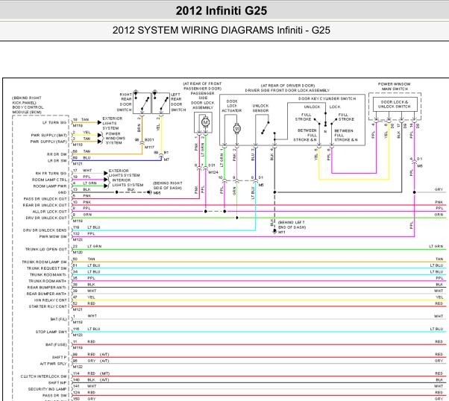Select "DRIVER SIDE FRONT DOOR LOCK ASSEMBLY" text
This screenshot has height=401, width=449.
pos(287,90)
